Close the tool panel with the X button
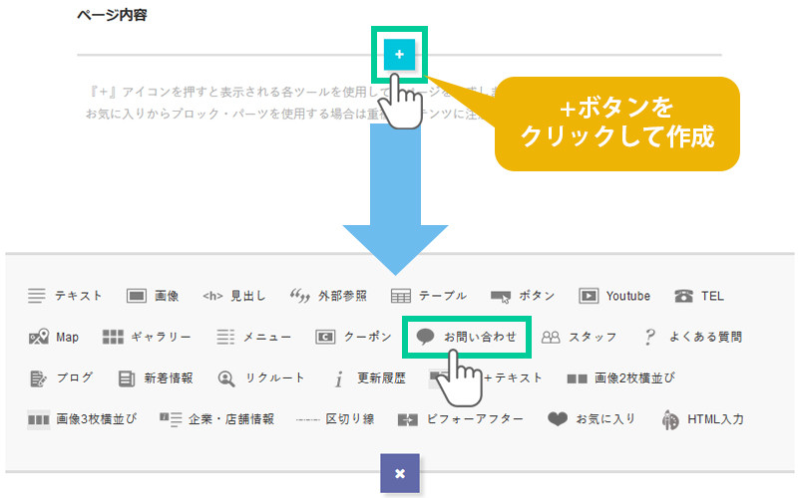This screenshot has width=798, height=498. click(x=399, y=473)
